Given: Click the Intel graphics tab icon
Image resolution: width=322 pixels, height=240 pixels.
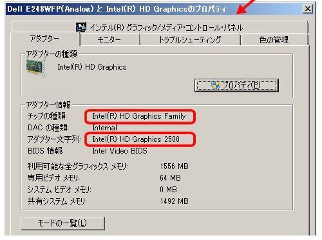Looking at the screenshot, I should click(81, 27).
